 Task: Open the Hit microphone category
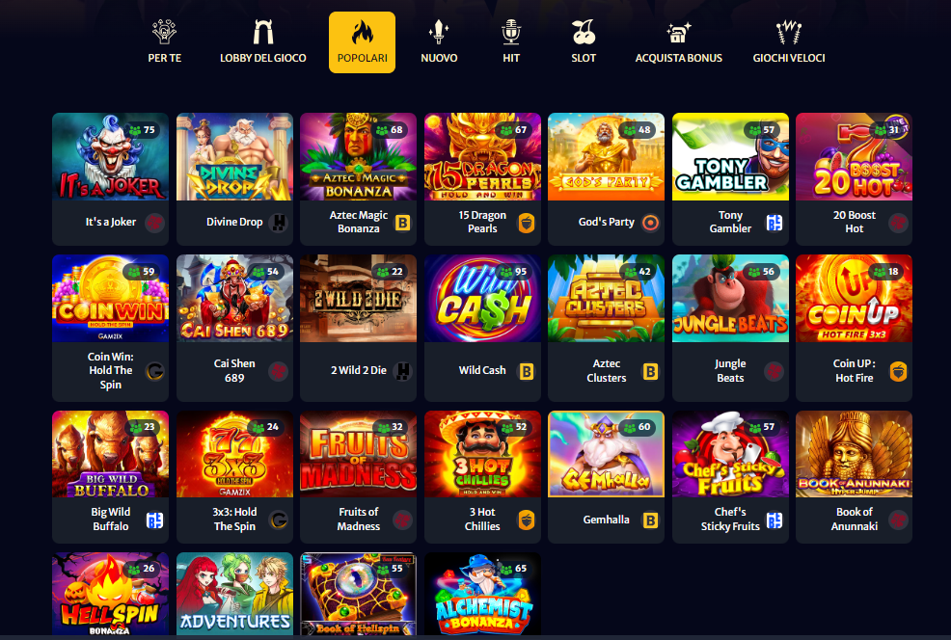pyautogui.click(x=511, y=41)
